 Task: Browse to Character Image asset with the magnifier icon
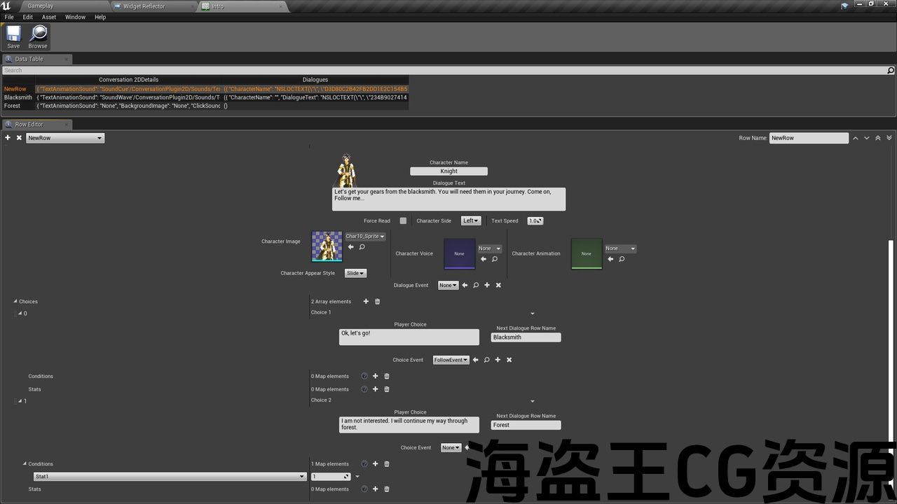coord(362,247)
